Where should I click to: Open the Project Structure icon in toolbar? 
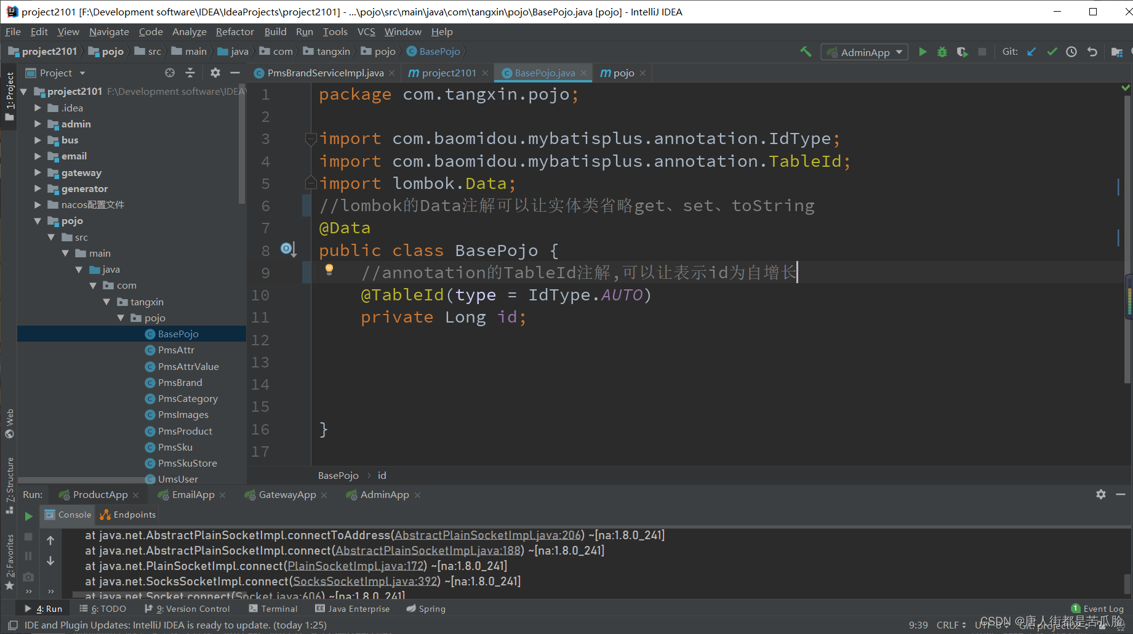click(1117, 52)
